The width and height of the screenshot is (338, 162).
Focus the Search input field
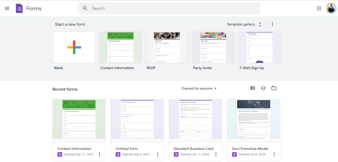click(169, 8)
